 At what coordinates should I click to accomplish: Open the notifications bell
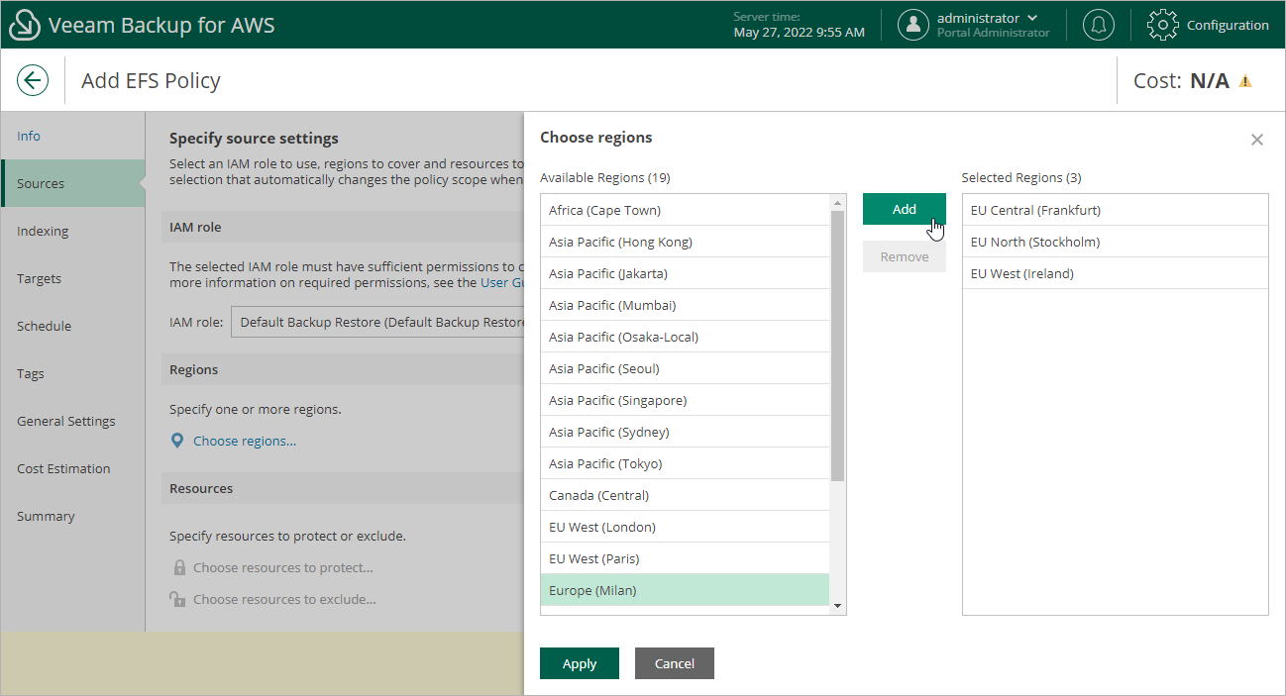tap(1098, 24)
